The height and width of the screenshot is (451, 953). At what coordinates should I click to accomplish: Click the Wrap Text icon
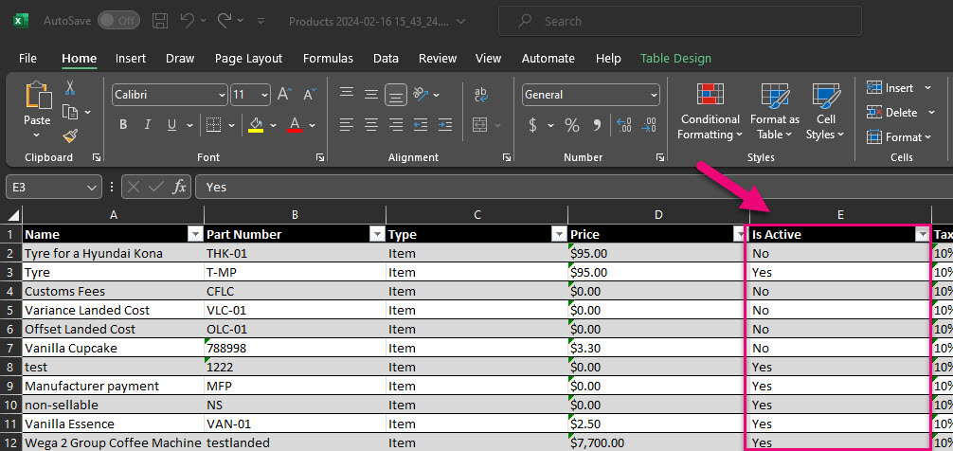(481, 94)
